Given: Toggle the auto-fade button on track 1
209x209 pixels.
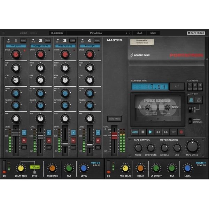Looking at the screenshot, I should (x=24, y=147).
